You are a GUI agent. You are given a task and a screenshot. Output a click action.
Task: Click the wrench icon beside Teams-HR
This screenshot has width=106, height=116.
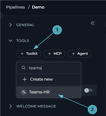[24, 92]
